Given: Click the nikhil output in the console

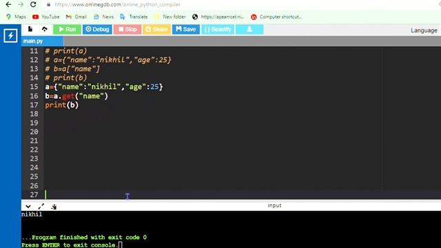Looking at the screenshot, I should (x=32, y=214).
